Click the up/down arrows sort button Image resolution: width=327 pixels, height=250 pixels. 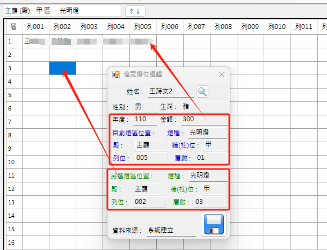135,10
